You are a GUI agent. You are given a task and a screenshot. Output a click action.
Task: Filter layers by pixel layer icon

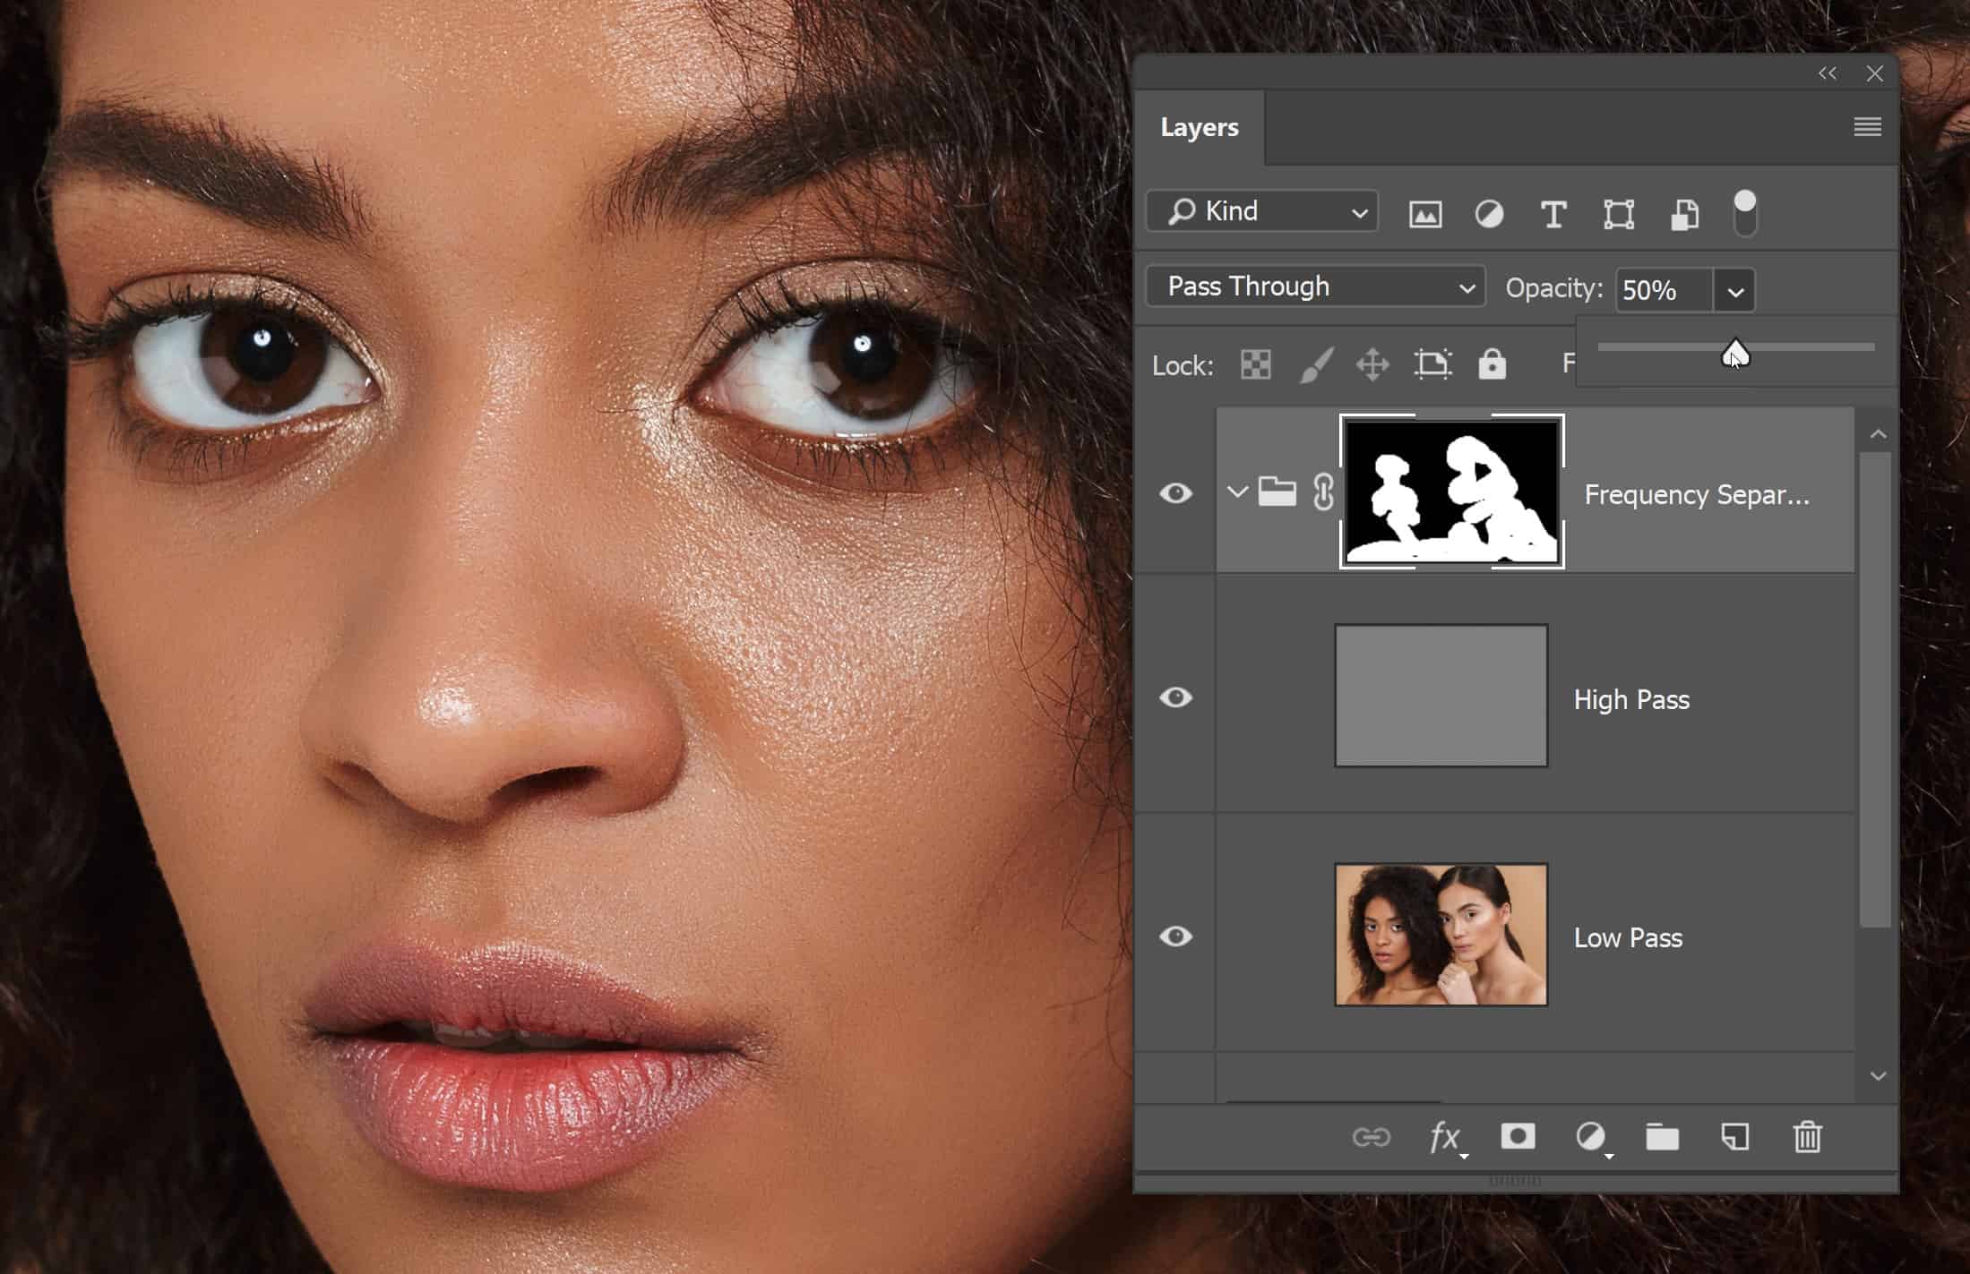1425,215
